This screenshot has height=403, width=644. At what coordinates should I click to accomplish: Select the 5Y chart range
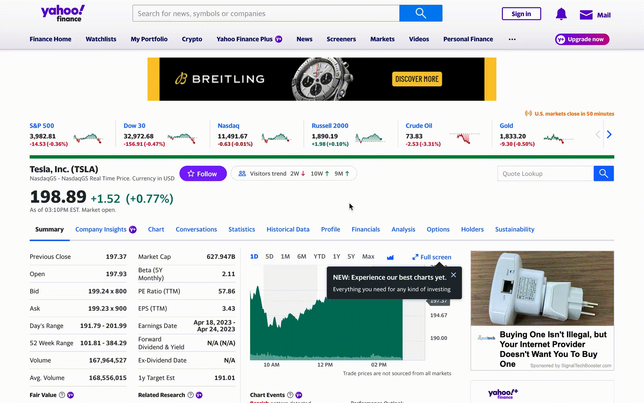351,257
